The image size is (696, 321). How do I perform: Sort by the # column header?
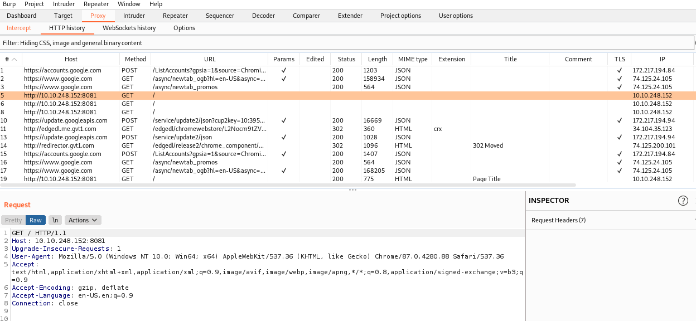point(11,59)
